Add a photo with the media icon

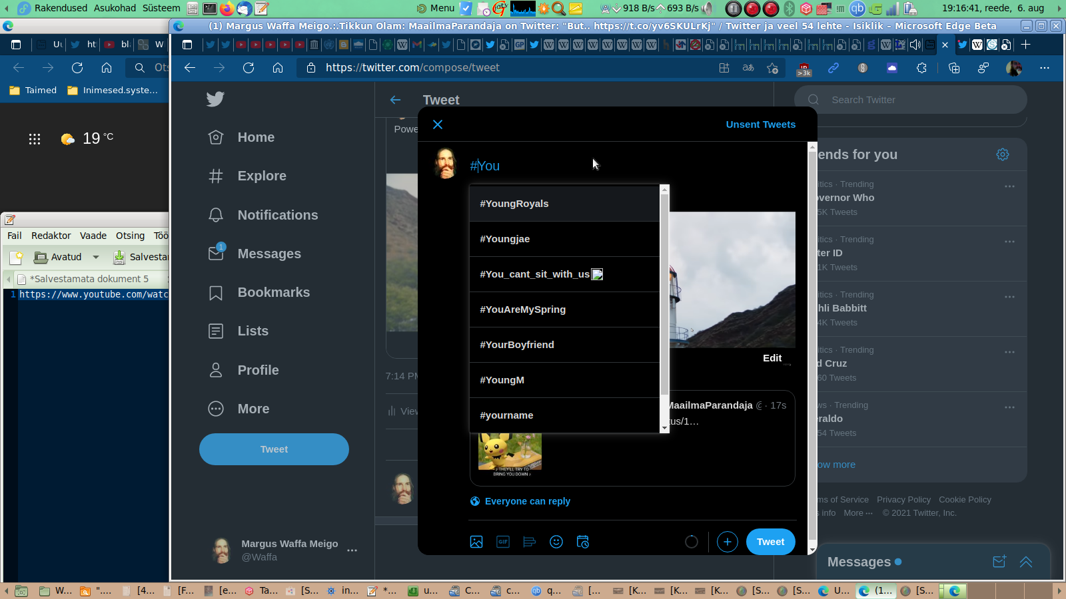coord(476,542)
